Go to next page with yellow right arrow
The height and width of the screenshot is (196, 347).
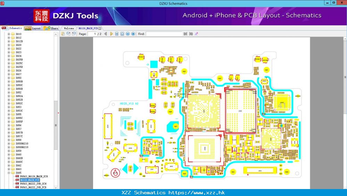111,34
